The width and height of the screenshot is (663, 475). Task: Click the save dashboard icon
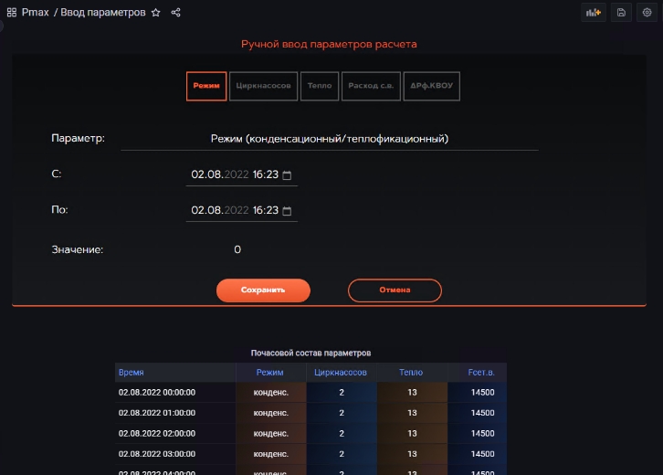point(621,13)
